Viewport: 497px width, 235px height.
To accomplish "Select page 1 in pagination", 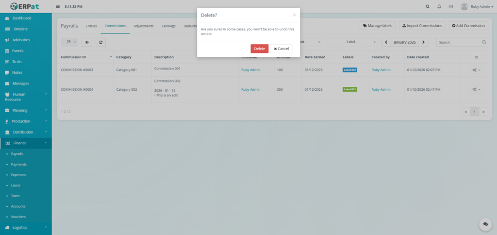I will pos(475,112).
